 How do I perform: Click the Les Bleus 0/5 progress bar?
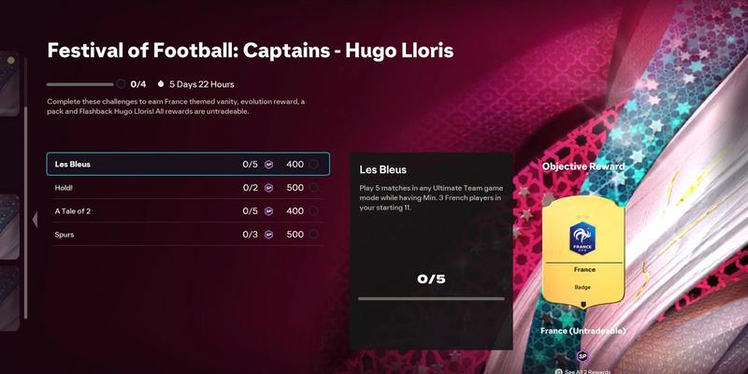pos(431,299)
